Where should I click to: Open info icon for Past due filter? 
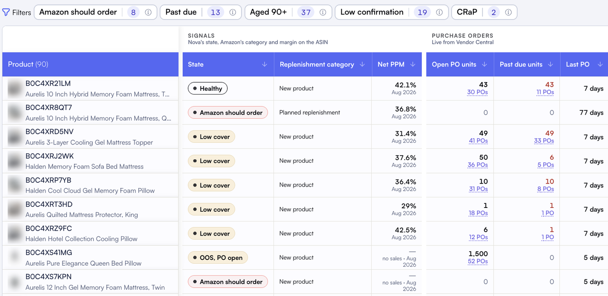tap(233, 13)
